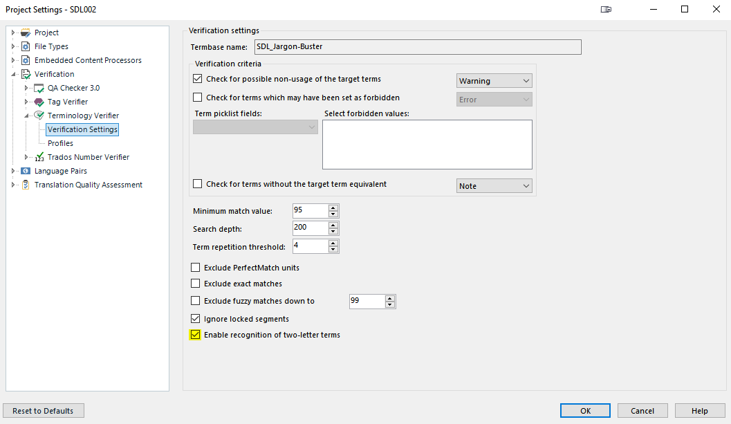Click the Reset to Defaults button
Viewport: 731px width, 424px height.
tap(43, 410)
